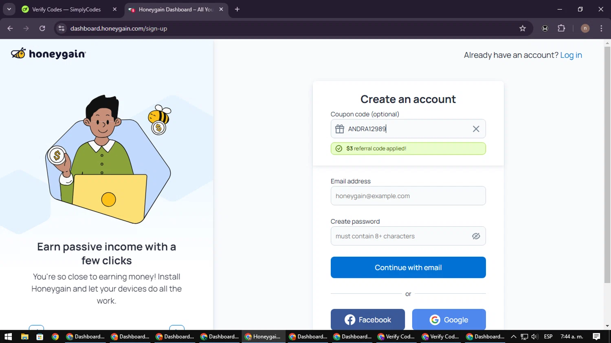
Task: Focus the address bar URL
Action: tap(119, 28)
